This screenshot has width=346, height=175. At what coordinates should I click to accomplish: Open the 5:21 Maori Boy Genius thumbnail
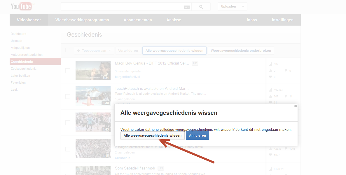93,71
